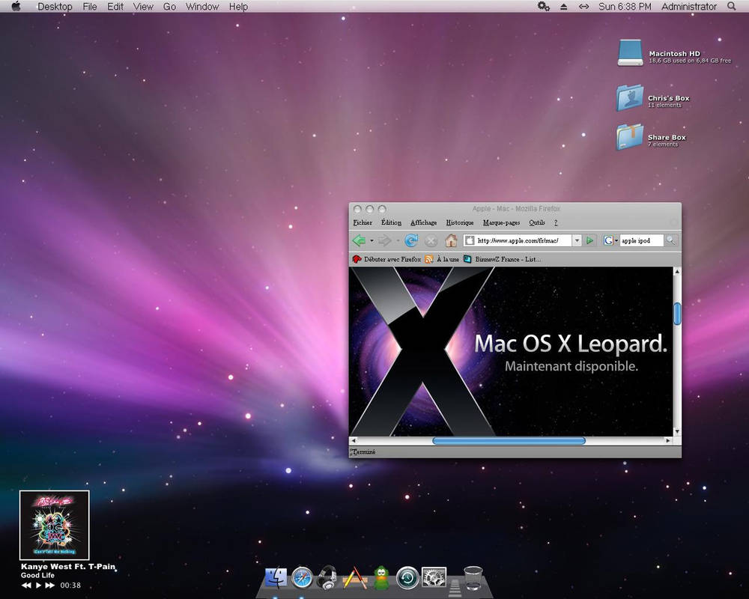
Task: Open System Preferences gears icon in dock
Action: 434,577
